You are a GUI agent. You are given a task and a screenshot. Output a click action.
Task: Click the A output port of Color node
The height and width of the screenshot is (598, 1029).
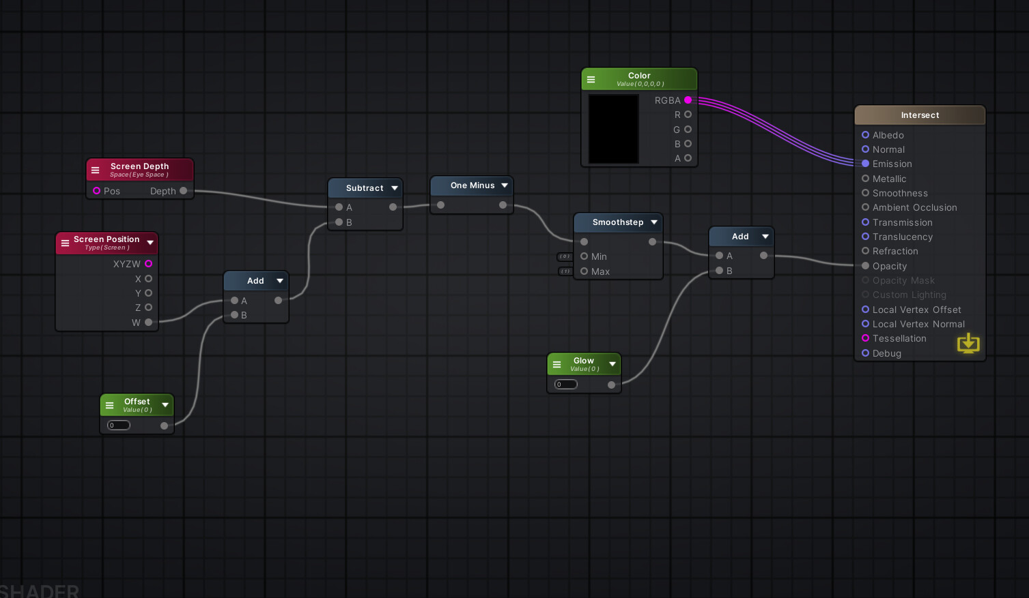[x=688, y=158]
